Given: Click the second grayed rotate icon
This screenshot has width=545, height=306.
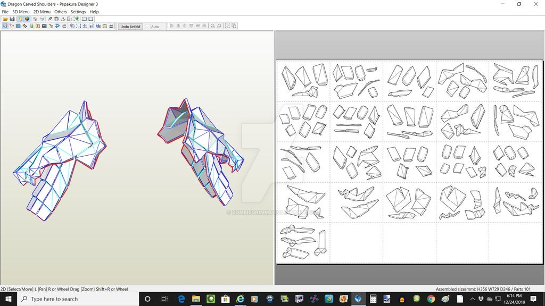Looking at the screenshot, I should pos(219,25).
